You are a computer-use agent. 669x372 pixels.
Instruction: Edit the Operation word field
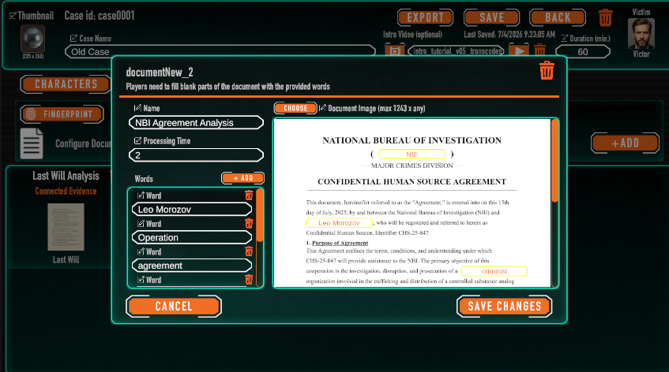(192, 237)
